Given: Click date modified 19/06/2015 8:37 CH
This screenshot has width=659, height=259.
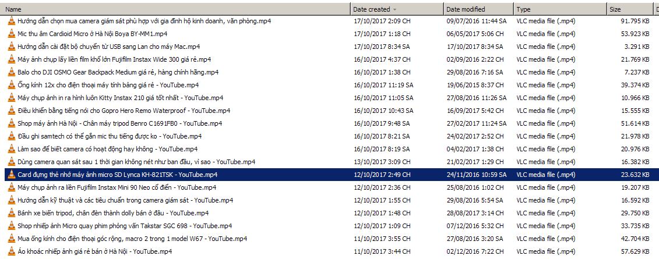Looking at the screenshot, I should coord(475,85).
